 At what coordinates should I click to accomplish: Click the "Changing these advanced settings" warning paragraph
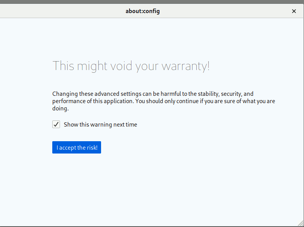click(164, 101)
